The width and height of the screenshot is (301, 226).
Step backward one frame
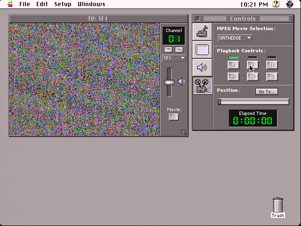[x=233, y=77]
